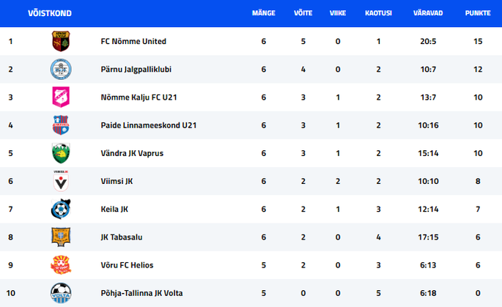The image size is (502, 307).
Task: Select the pink Nõmme Kalju crest
Action: [x=61, y=97]
